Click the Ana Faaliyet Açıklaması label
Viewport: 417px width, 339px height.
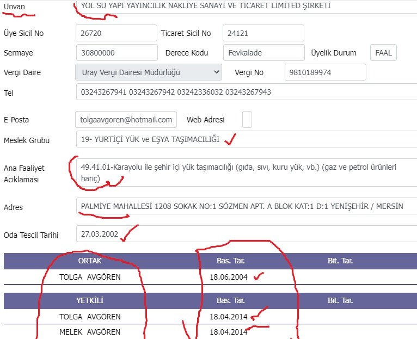click(x=24, y=174)
